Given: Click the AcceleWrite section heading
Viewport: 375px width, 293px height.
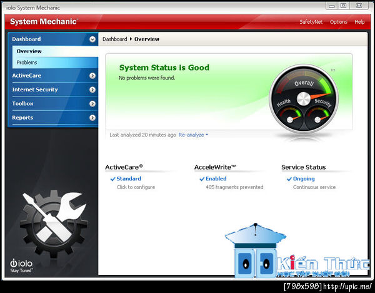Looking at the screenshot, I should coord(215,167).
